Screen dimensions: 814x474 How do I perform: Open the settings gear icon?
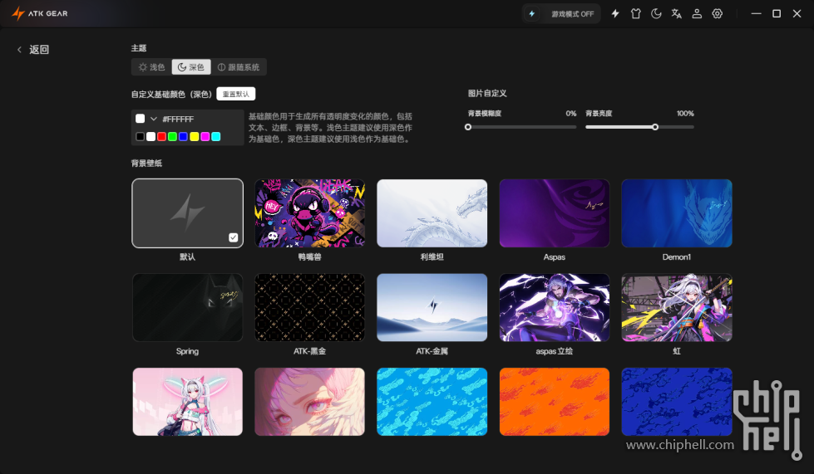[717, 14]
